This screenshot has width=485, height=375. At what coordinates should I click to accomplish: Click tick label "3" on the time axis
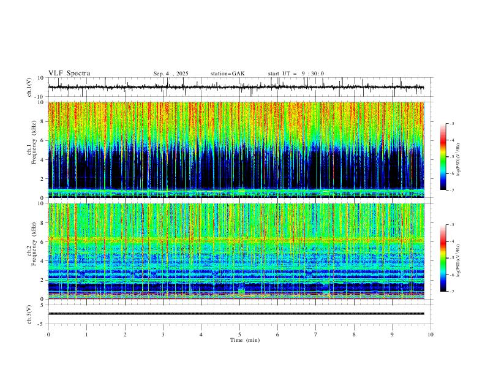point(163,335)
